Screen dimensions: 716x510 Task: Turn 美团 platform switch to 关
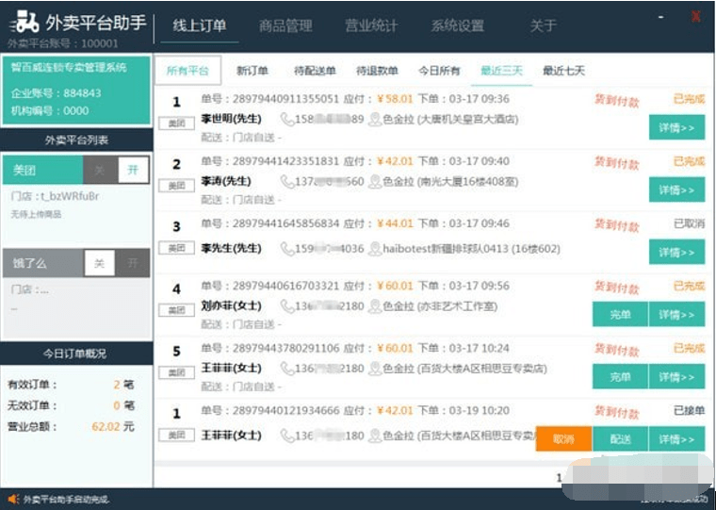[x=100, y=171]
